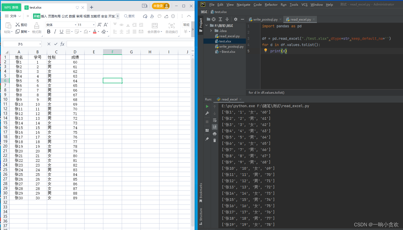Click Select Opened File target icon in PyCharm
Screen dimensions: 403x230
click(214, 19)
